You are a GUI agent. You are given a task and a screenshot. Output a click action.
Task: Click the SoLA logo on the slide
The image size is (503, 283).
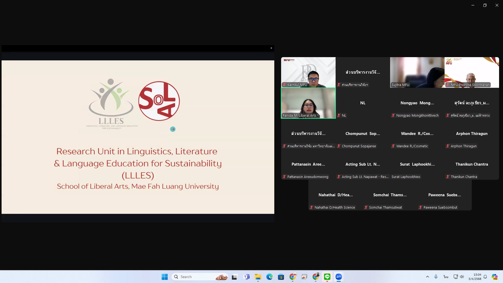pos(159,101)
